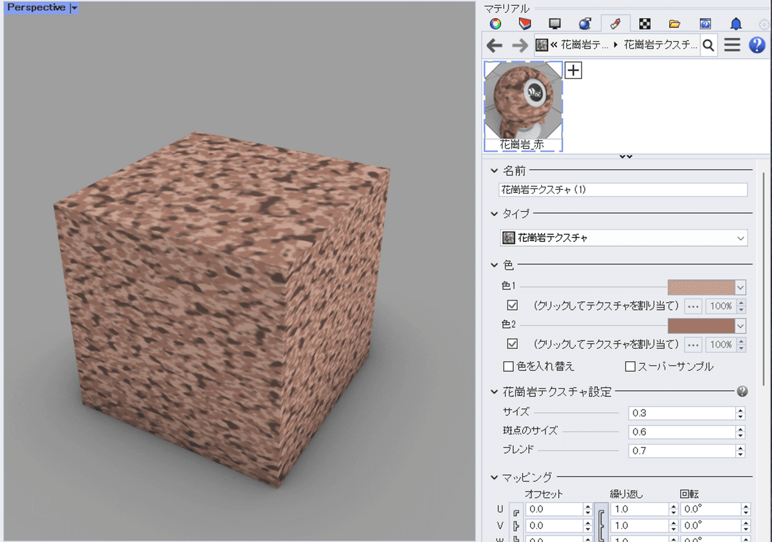The width and height of the screenshot is (772, 542).
Task: Open the Perspective viewport menu arrow
Action: (74, 8)
